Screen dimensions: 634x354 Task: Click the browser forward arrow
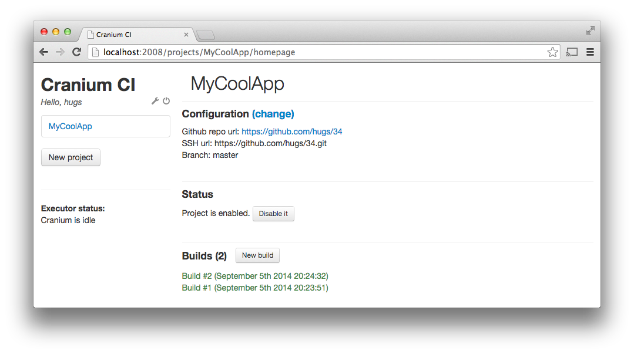61,52
